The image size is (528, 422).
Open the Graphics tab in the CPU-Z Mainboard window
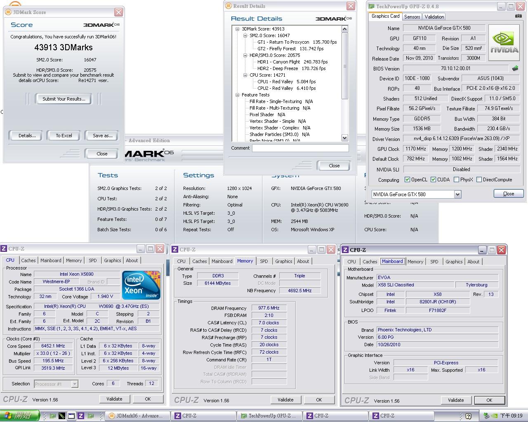click(454, 262)
